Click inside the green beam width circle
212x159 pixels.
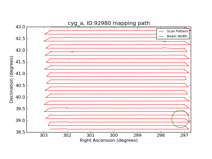point(180,119)
